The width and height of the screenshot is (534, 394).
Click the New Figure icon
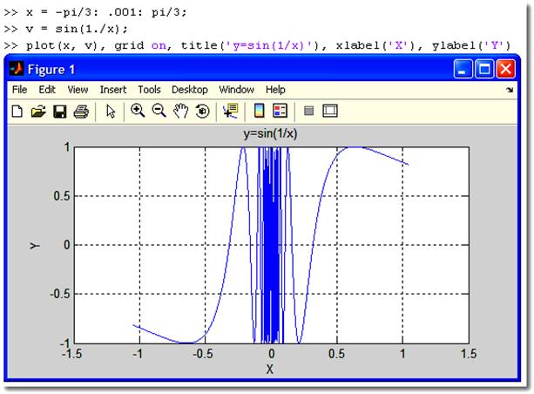pos(18,111)
